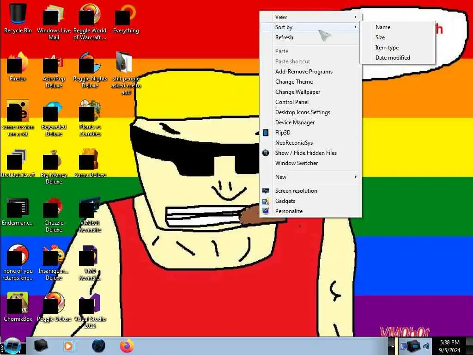473x355 pixels.
Task: Sort desktop icons by Item type
Action: [x=398, y=48]
